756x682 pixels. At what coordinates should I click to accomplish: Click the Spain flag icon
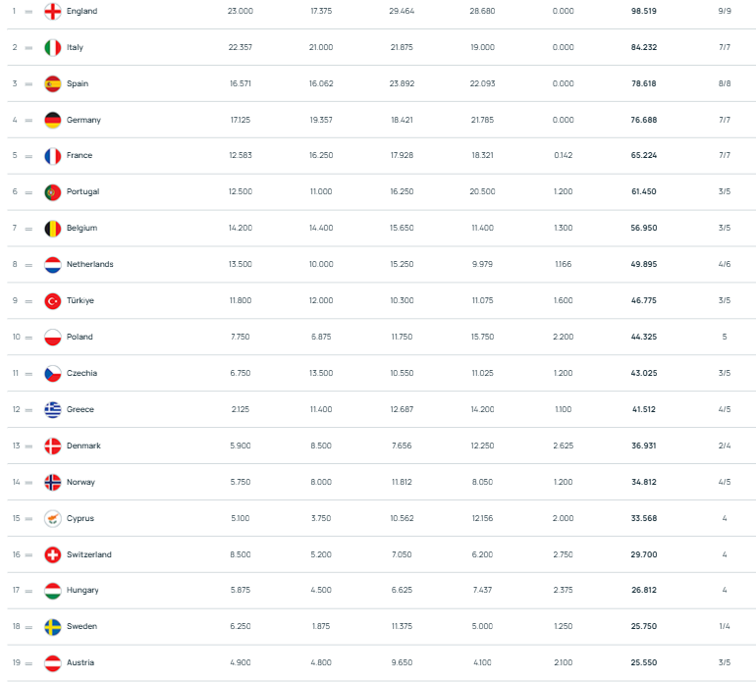click(x=53, y=83)
